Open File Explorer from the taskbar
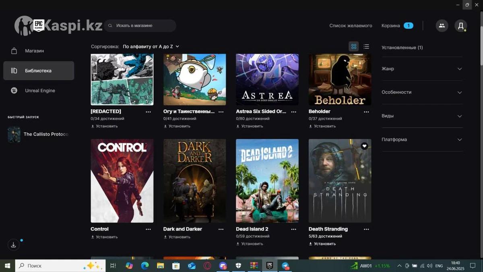The image size is (483, 272). pos(160,266)
